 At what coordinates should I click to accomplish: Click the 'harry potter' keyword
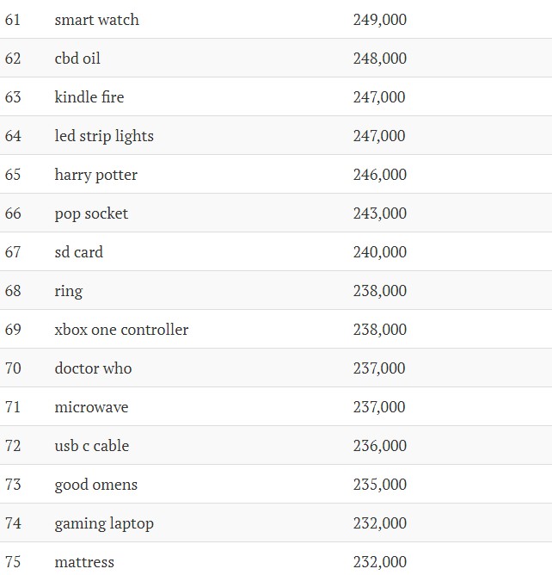tap(96, 175)
